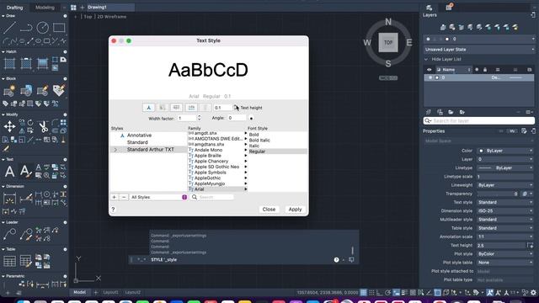Open the Linetype ByLayer dropdown
This screenshot has width=539, height=303.
505,168
